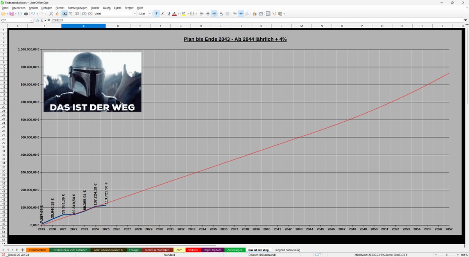Open Find and Replace magnifier icon

pos(51,14)
